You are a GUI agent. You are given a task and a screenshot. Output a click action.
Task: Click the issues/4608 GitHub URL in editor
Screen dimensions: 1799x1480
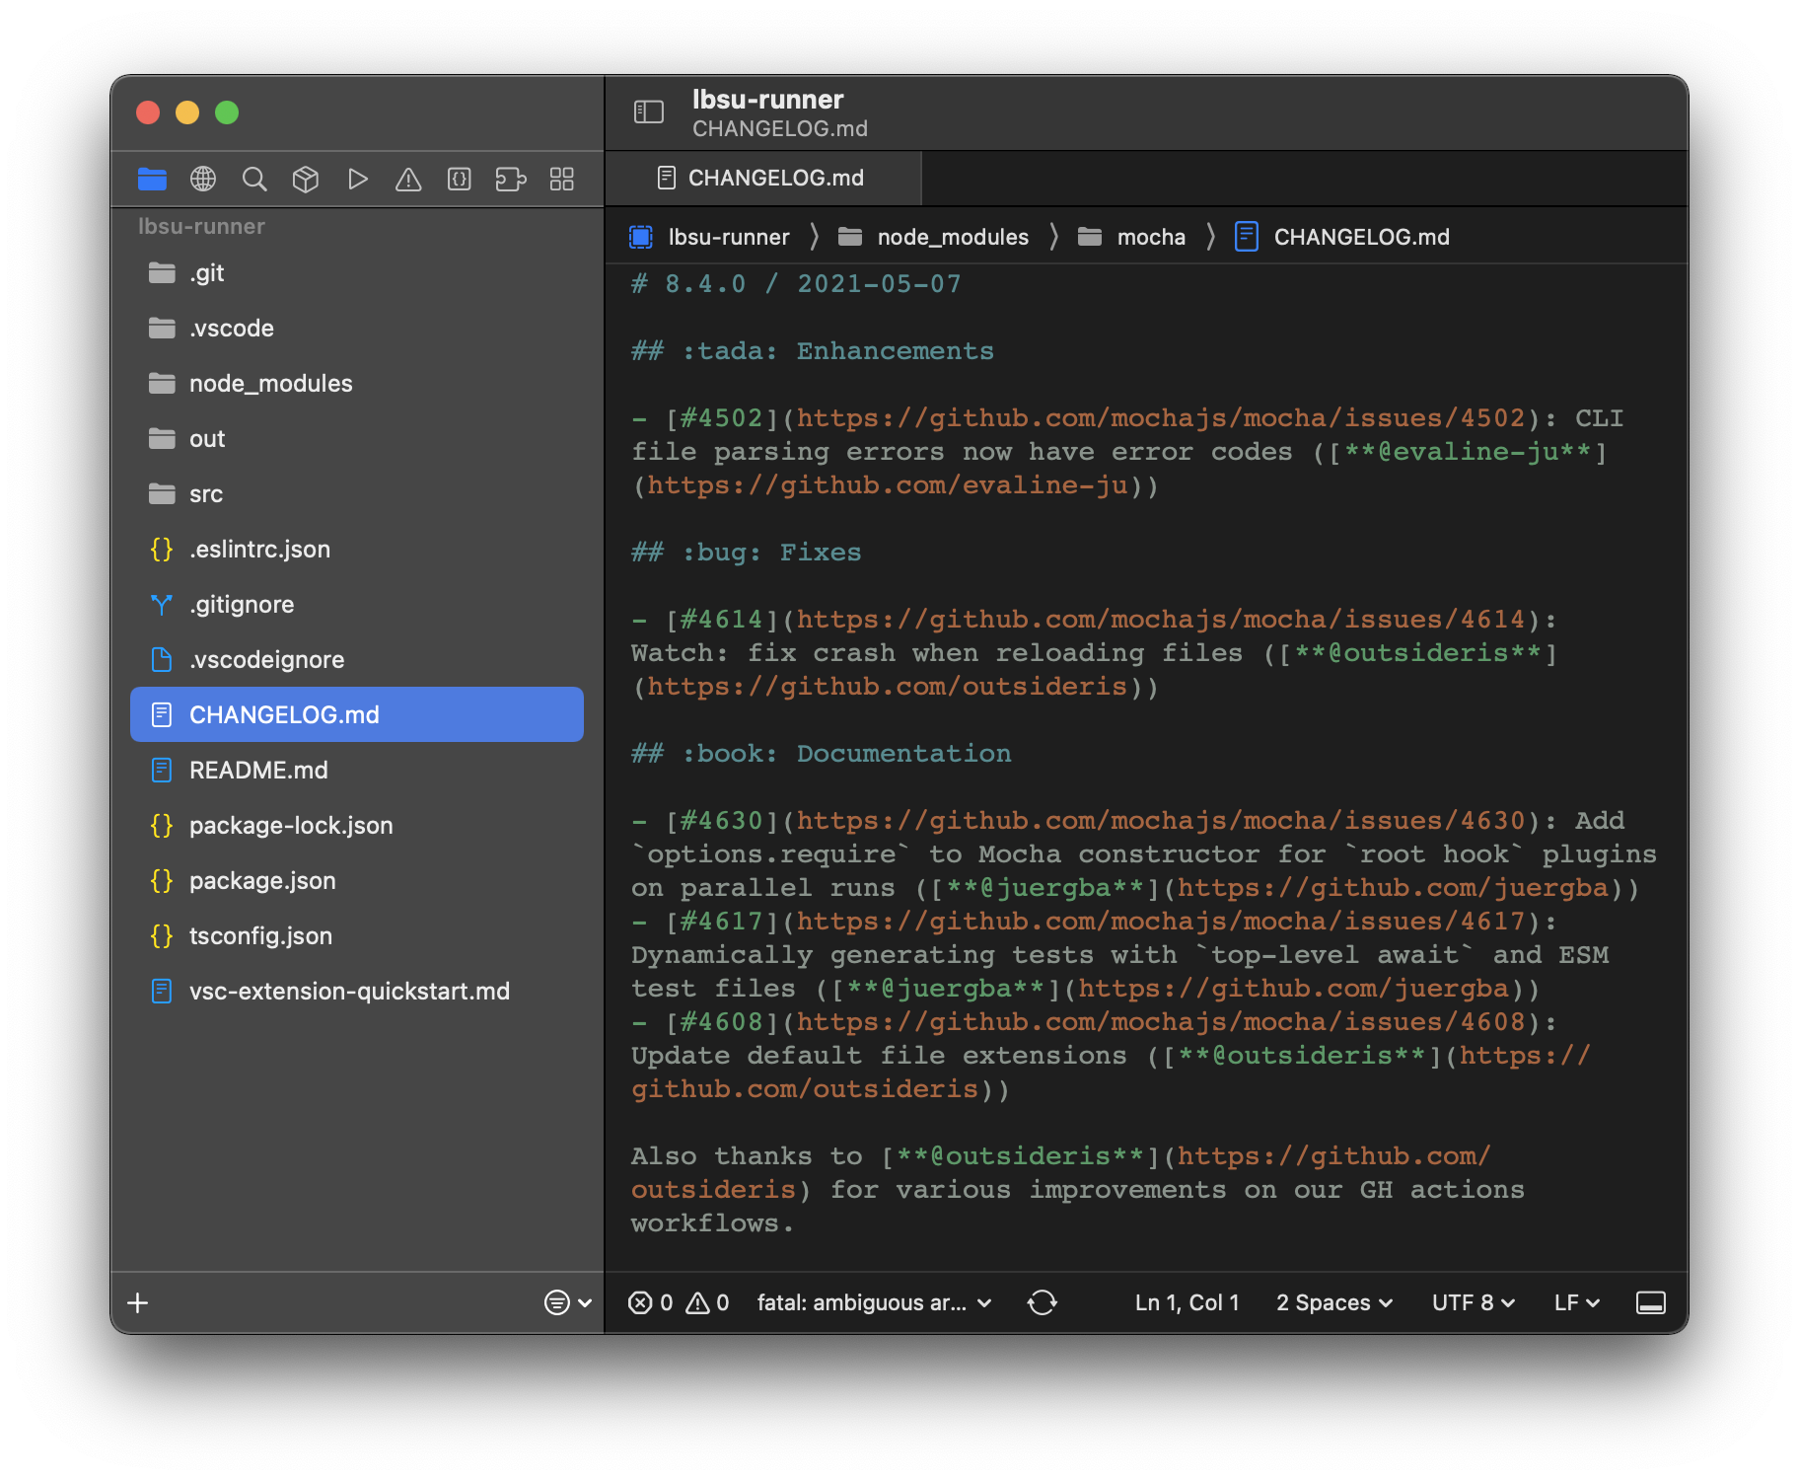point(1161,1022)
